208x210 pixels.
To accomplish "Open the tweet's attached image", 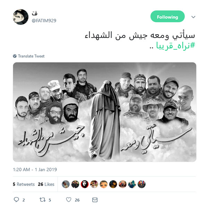I will (105, 112).
